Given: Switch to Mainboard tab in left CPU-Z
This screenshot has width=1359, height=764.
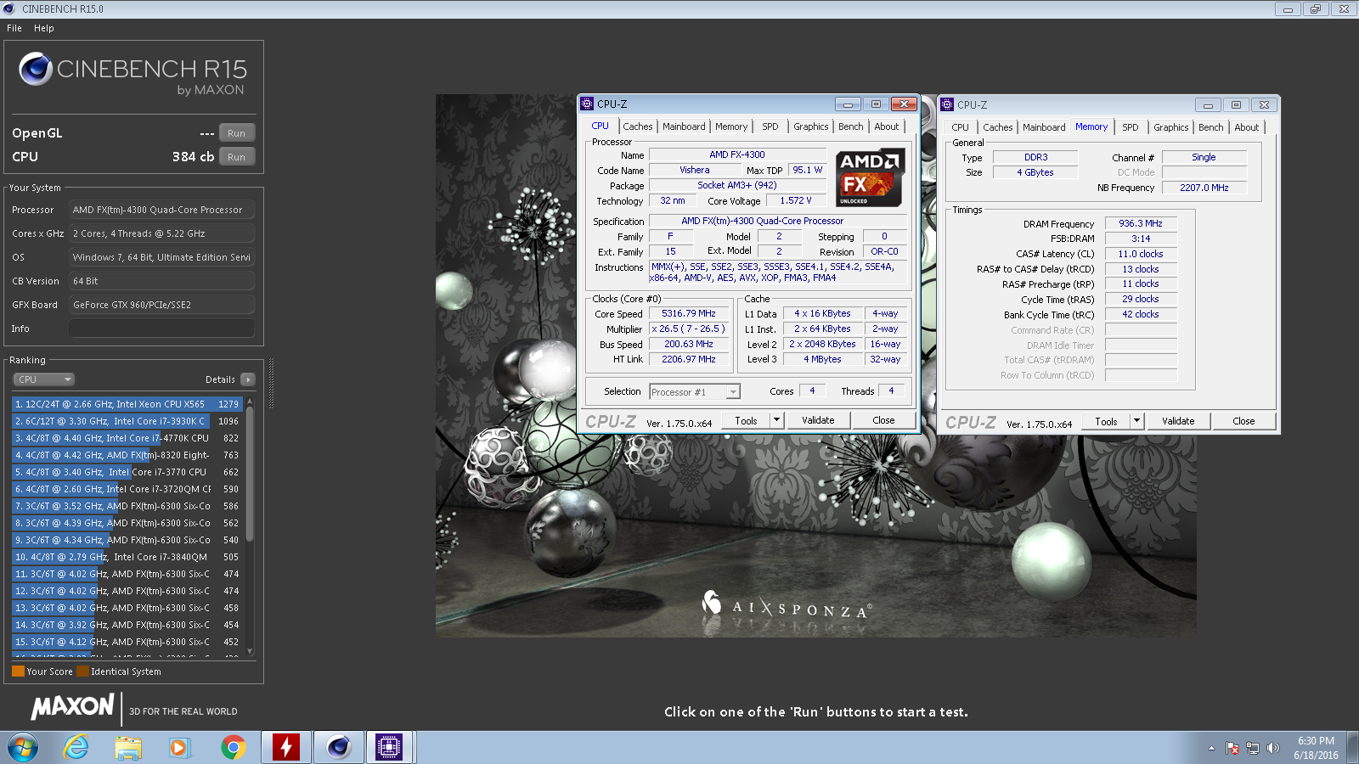Looking at the screenshot, I should point(684,126).
